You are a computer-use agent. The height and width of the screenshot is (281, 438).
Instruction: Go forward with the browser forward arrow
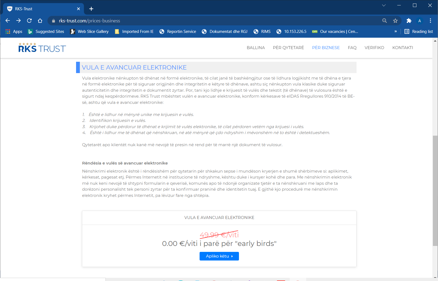pos(19,21)
